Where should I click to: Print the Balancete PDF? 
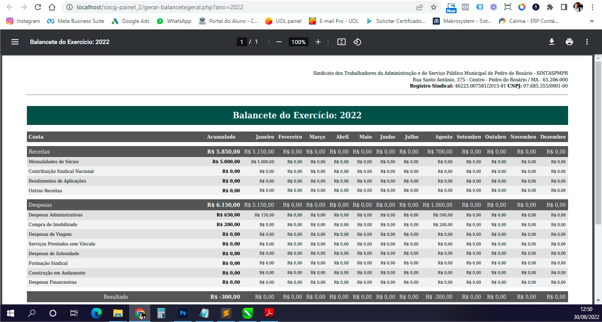pyautogui.click(x=569, y=42)
